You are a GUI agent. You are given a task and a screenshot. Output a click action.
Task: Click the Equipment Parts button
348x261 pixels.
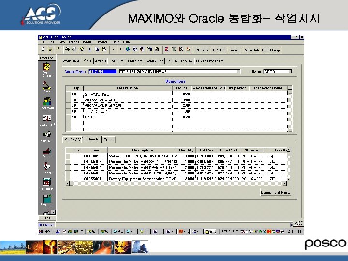coord(275,192)
